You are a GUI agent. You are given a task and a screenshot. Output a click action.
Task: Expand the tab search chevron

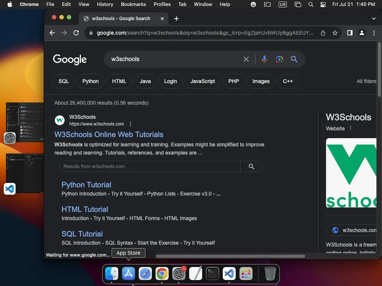pyautogui.click(x=374, y=19)
